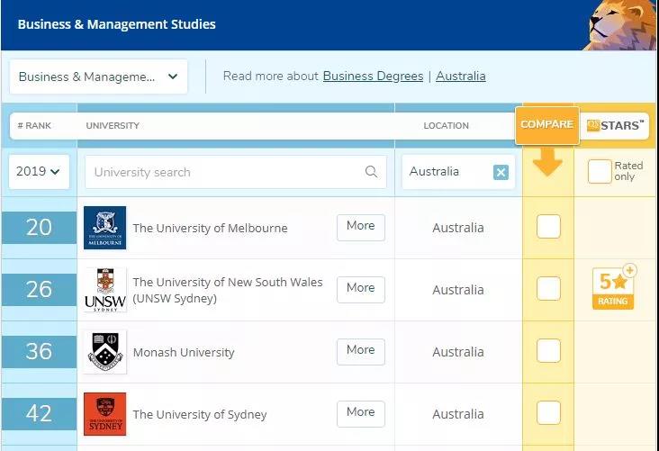Click the QS Stars column header
659x451 pixels.
(615, 125)
